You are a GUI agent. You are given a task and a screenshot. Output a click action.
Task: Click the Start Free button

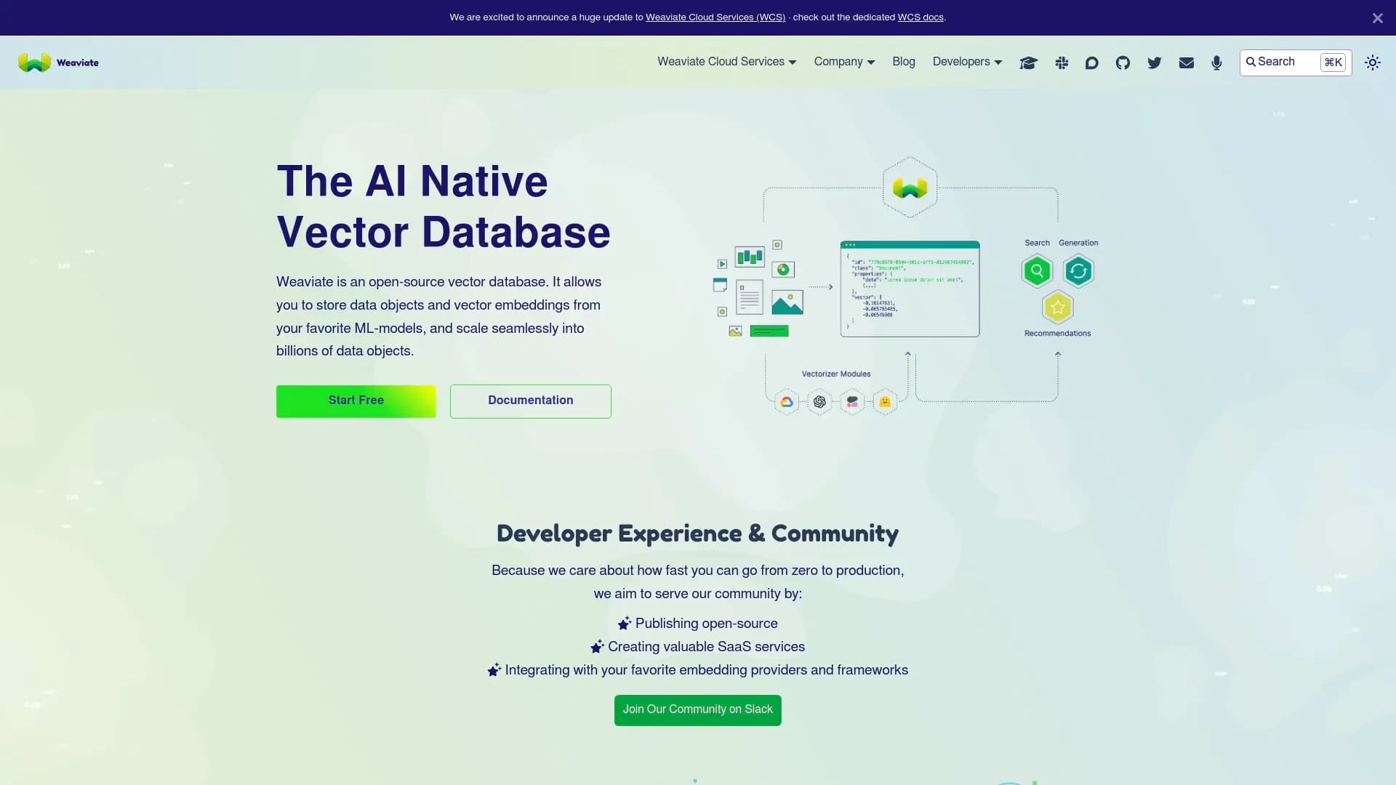[x=356, y=401]
